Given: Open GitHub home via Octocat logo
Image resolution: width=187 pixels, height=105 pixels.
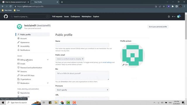Looking at the screenshot, I should click(6, 16).
